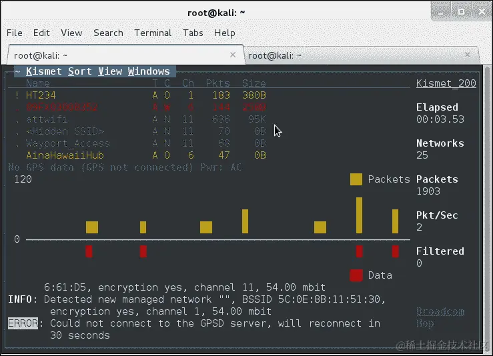Click the Packets count 1903

pos(428,191)
